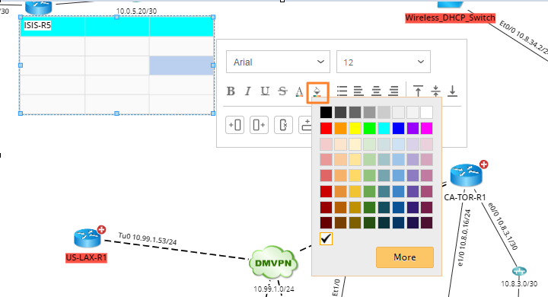
Task: Toggle Bold text formatting
Action: click(x=231, y=91)
